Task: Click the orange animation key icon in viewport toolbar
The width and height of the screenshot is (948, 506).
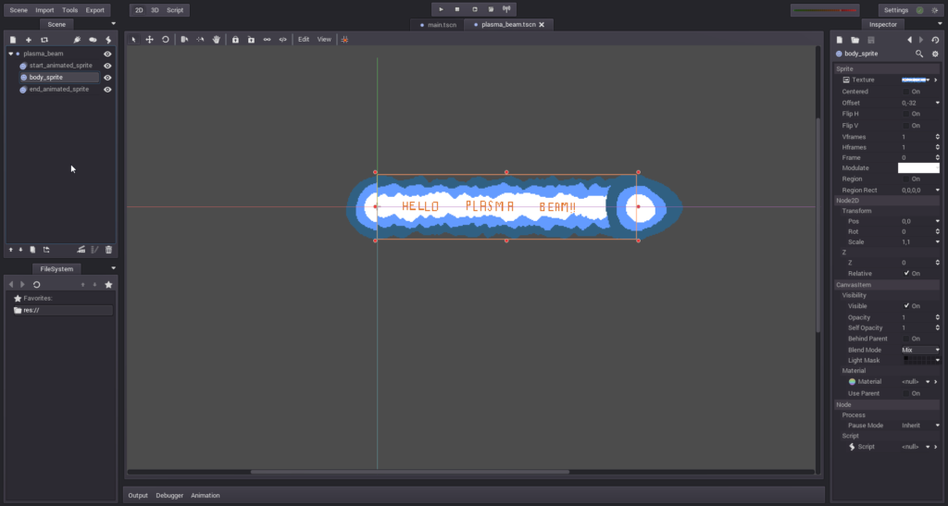Action: pyautogui.click(x=344, y=39)
